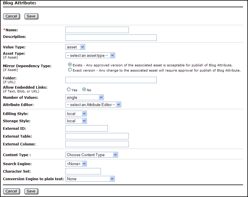Focus the External ID field

point(87,128)
